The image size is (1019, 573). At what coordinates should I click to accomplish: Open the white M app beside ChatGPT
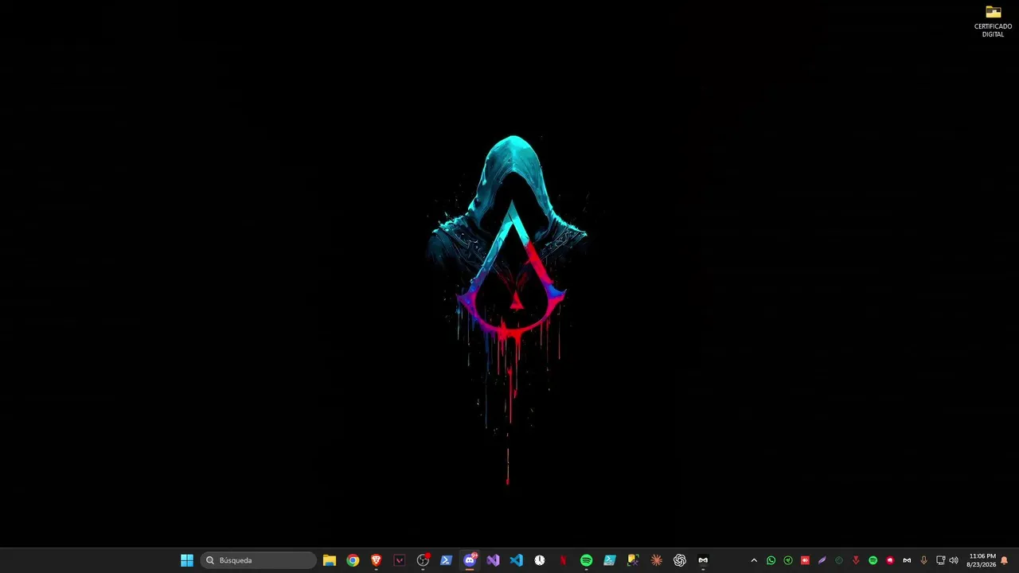click(x=703, y=560)
